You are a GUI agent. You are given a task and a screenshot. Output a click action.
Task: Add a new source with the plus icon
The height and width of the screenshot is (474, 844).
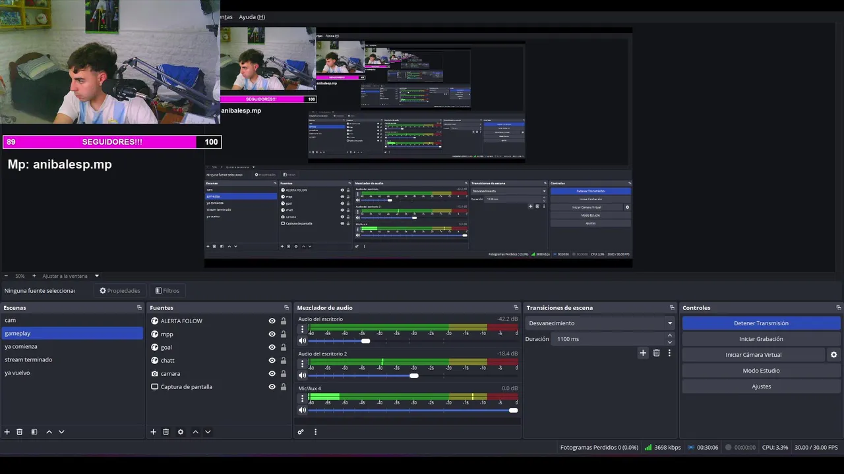(x=153, y=432)
